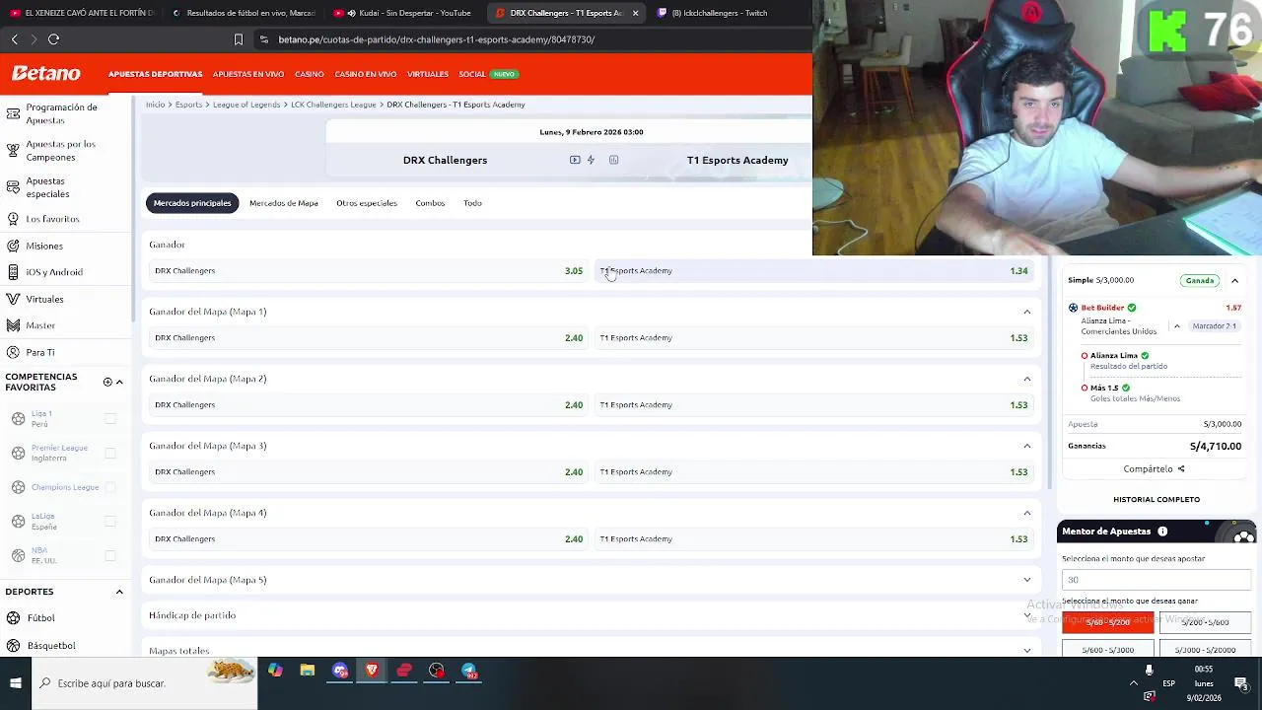
Task: Collapse Ganador del Mapa (Mapa 4)
Action: coord(1027,513)
